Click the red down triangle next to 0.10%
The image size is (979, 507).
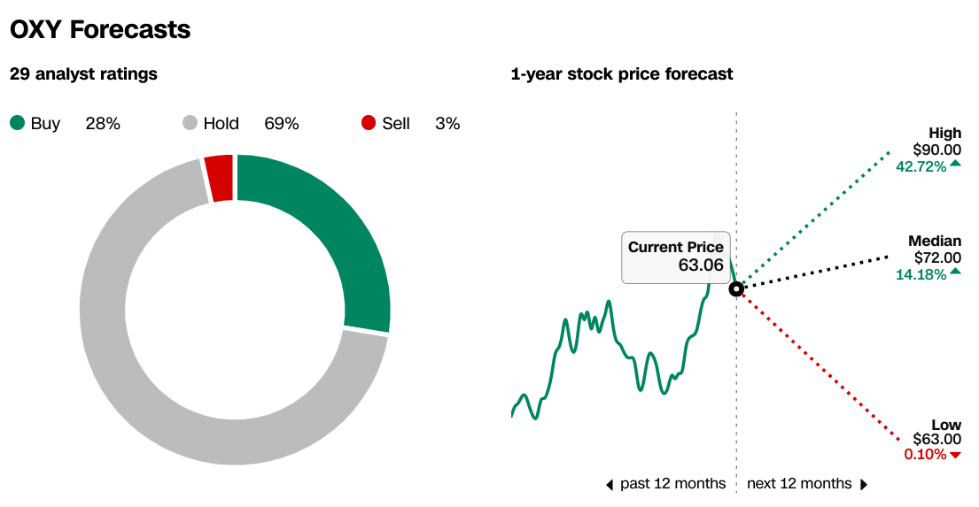(955, 456)
